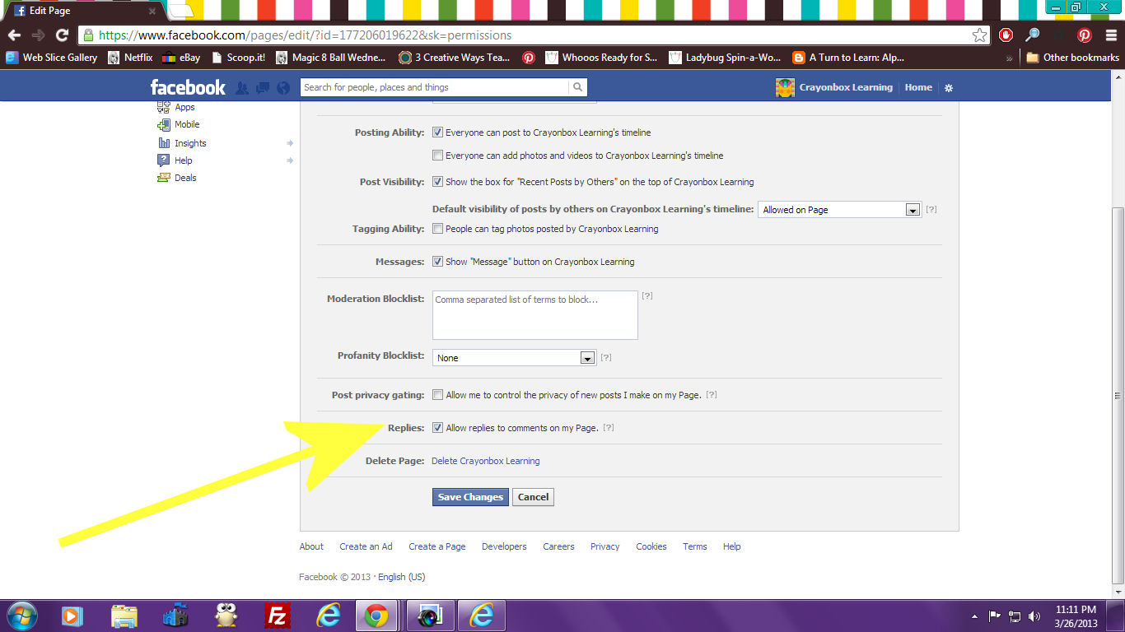Click the Pinterest extension icon in the toolbar

[x=1085, y=35]
